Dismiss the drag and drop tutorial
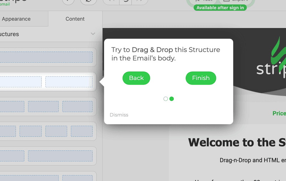 [x=119, y=115]
